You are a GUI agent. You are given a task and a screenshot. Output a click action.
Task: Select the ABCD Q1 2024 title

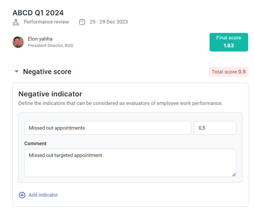(x=38, y=13)
